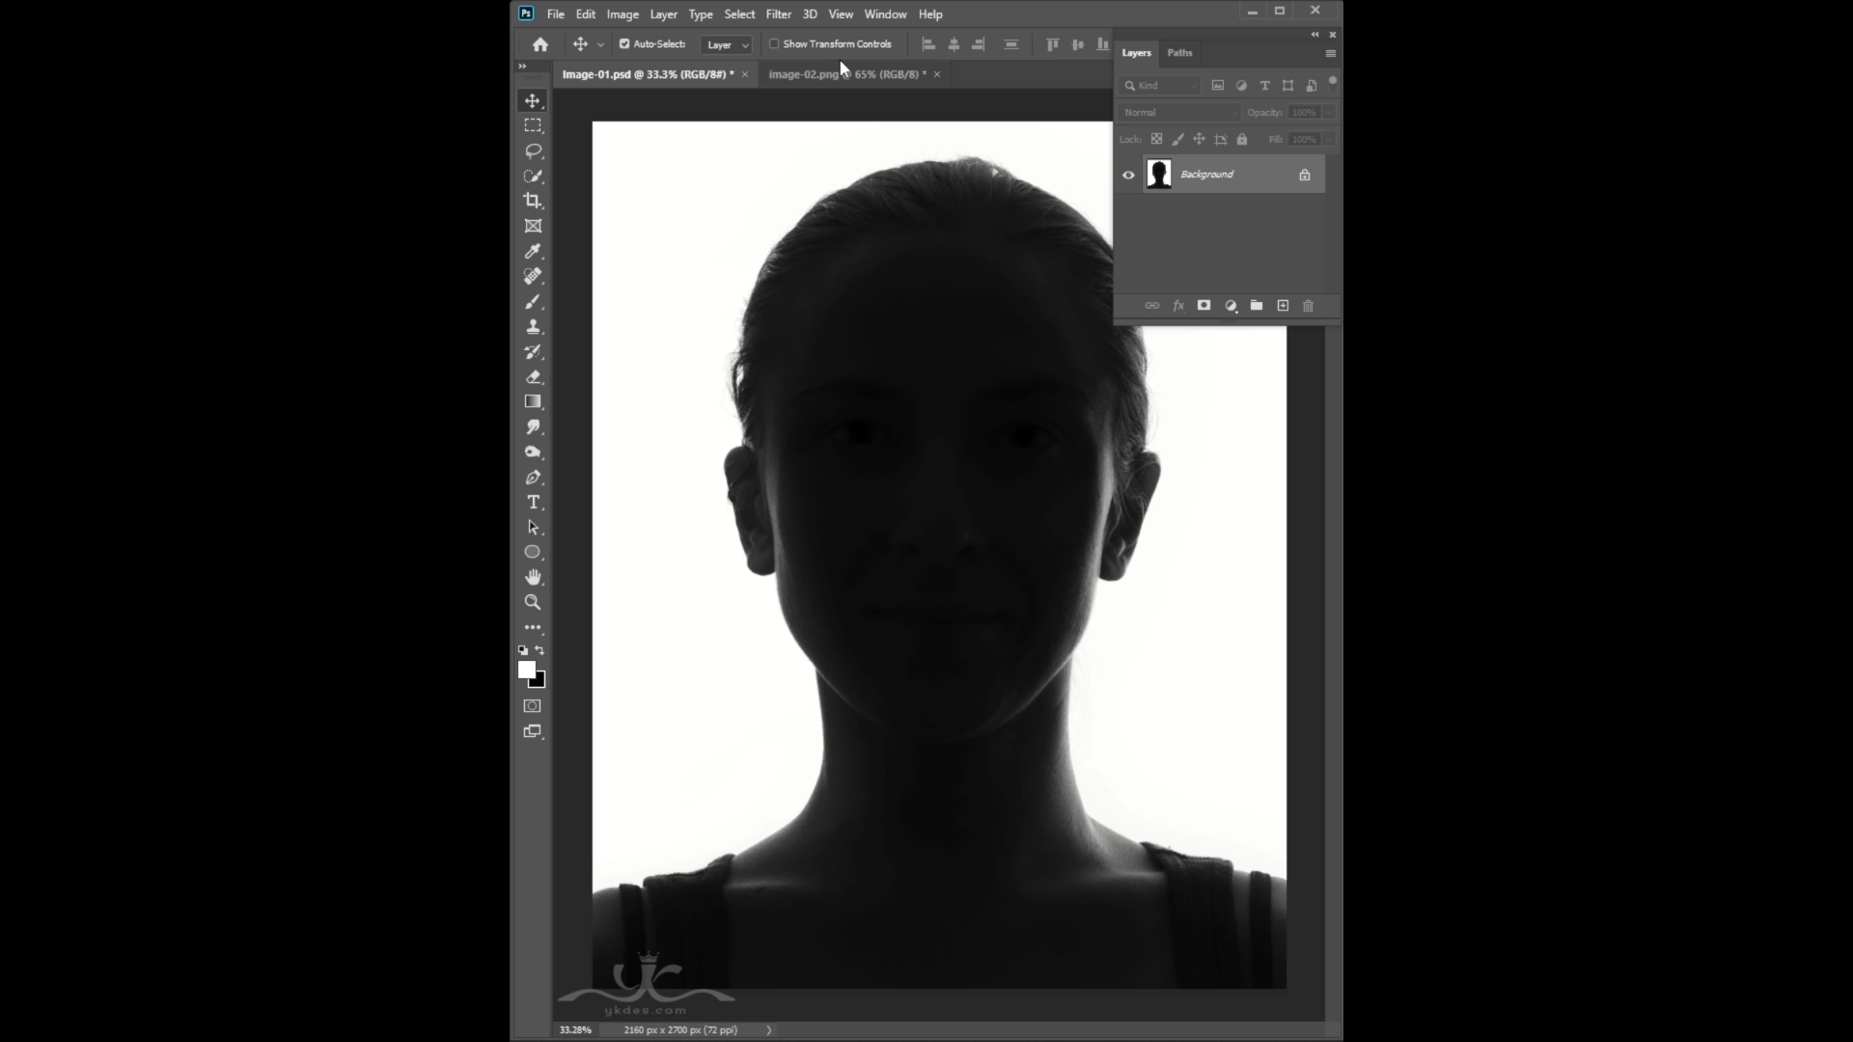The width and height of the screenshot is (1853, 1042).
Task: Open the Auto-Select Layer dropdown
Action: click(727, 44)
